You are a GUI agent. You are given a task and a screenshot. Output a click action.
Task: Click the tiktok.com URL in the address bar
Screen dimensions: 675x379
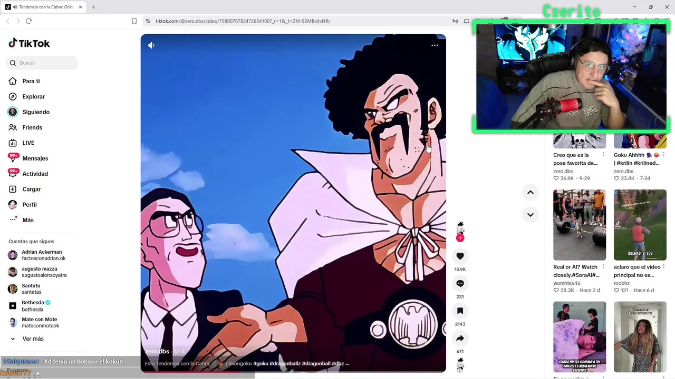pyautogui.click(x=243, y=21)
